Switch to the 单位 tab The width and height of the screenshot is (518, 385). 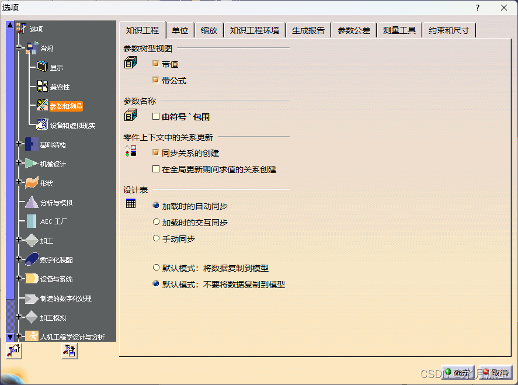pyautogui.click(x=180, y=30)
